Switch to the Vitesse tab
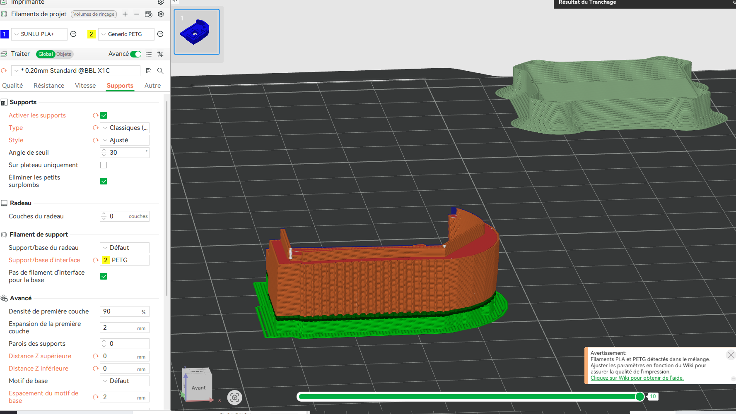This screenshot has height=414, width=736. (x=85, y=86)
